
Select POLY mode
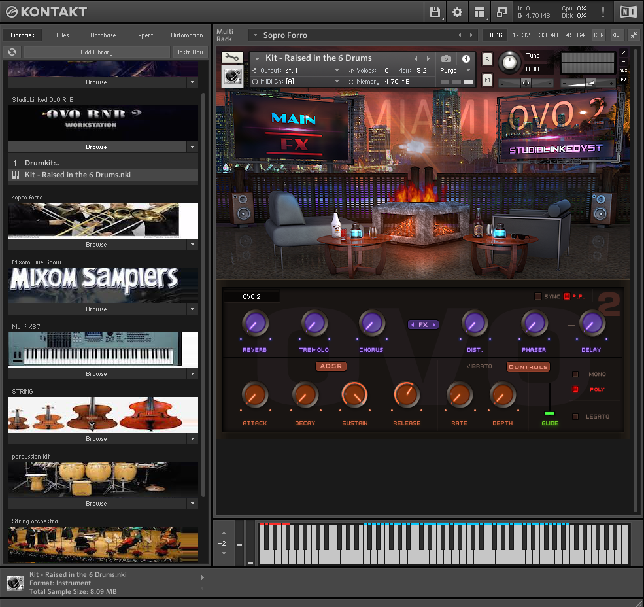(575, 389)
